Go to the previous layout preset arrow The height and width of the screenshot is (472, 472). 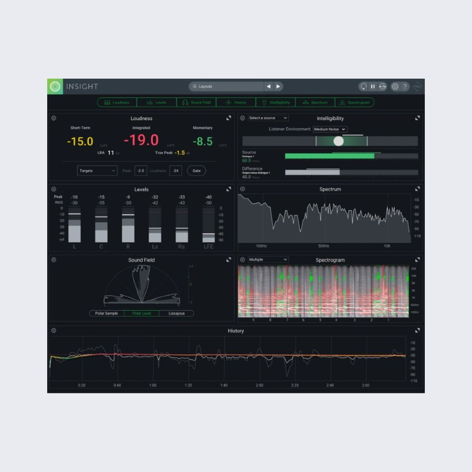268,87
